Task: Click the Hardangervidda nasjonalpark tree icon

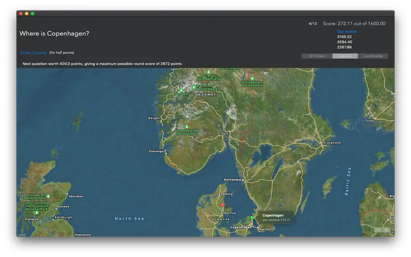Action: coord(187,127)
